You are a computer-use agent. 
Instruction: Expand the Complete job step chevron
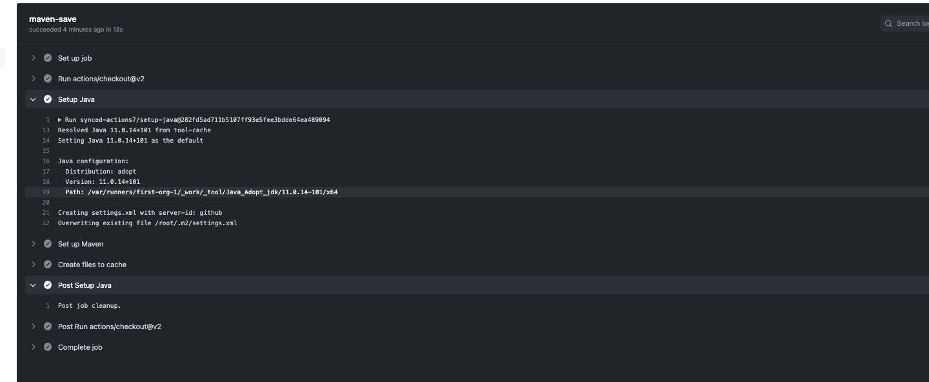click(34, 347)
